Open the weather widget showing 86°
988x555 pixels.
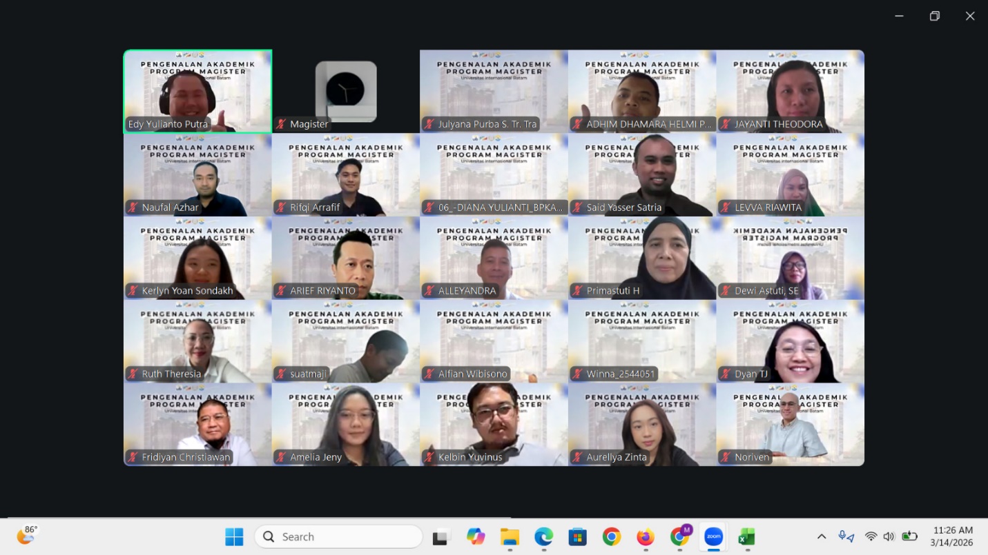click(x=27, y=535)
